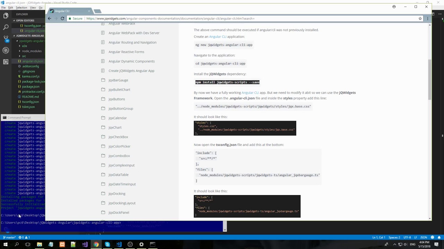Open the Search view in VS Code activity bar
Image resolution: width=444 pixels, height=249 pixels.
point(6,27)
